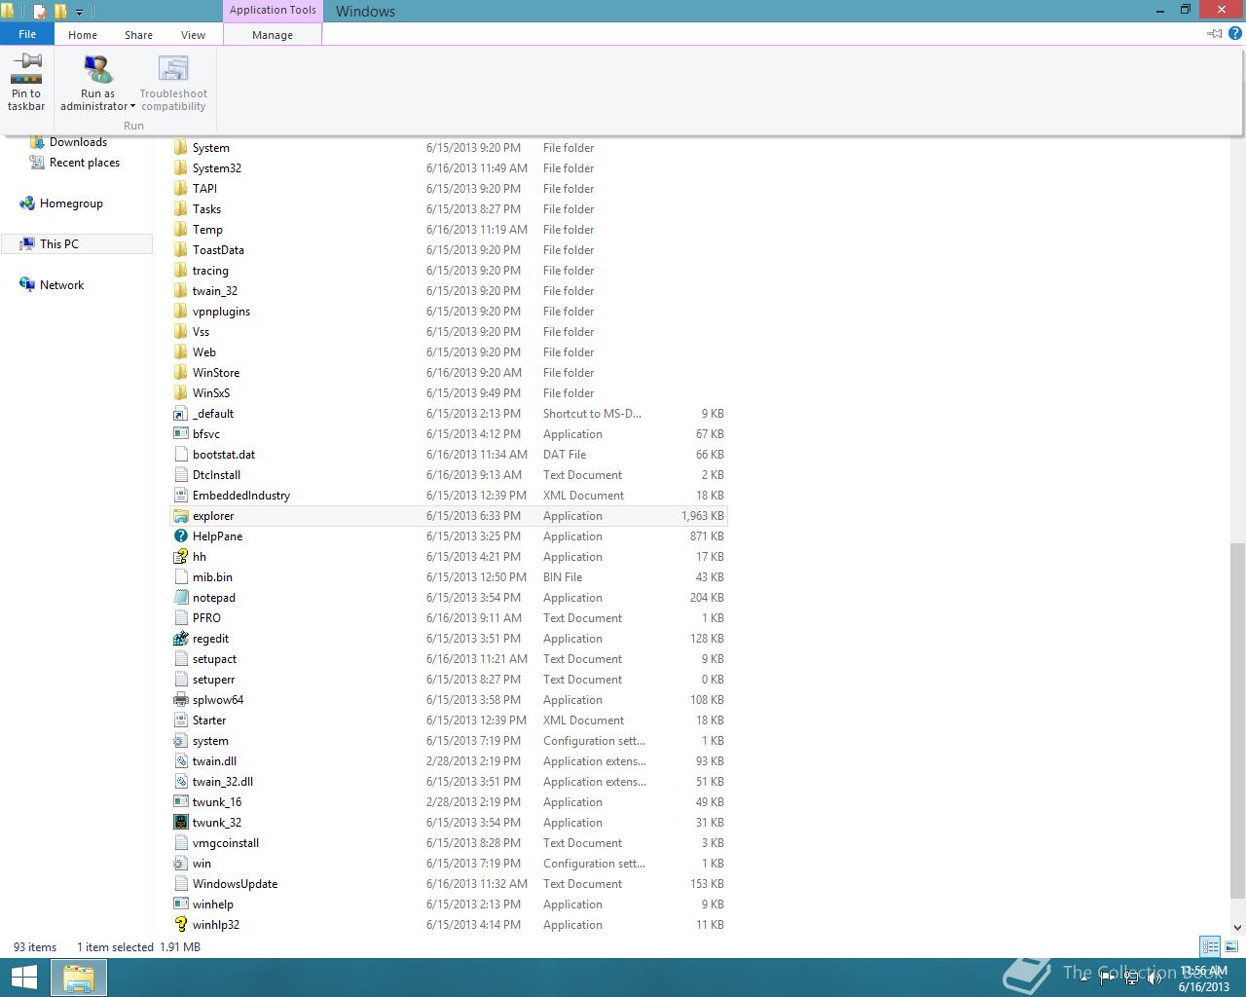This screenshot has width=1246, height=997.
Task: Open Customize Quick Access Toolbar dropdown
Action: pos(80,12)
